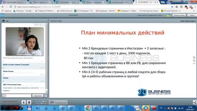The width and height of the screenshot is (197, 111).
Task: Open Oriflame Россия bookmark
Action: (65, 11)
